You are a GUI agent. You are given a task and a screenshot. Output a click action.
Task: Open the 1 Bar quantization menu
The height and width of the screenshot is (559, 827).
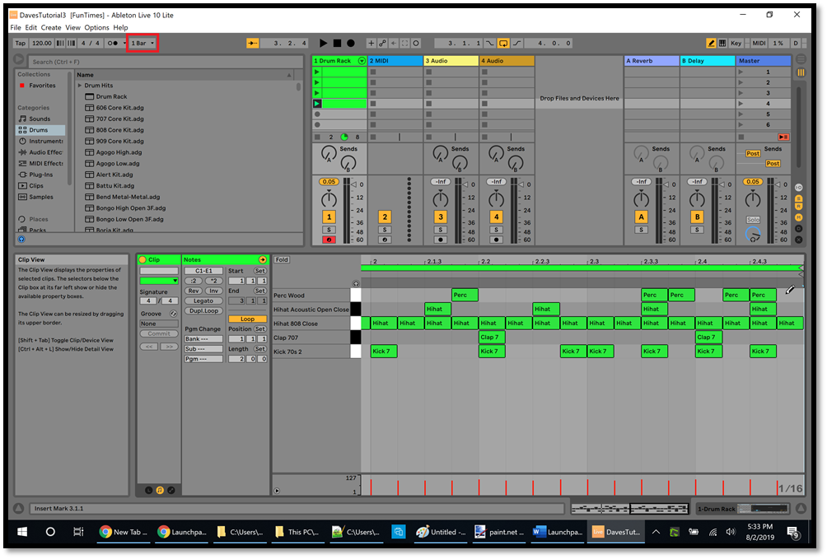[x=143, y=44]
